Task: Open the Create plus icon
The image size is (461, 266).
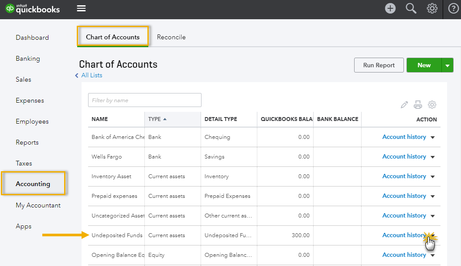Action: pos(390,8)
